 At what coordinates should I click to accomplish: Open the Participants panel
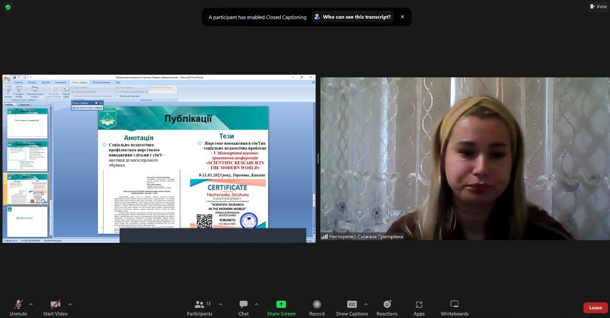200,305
